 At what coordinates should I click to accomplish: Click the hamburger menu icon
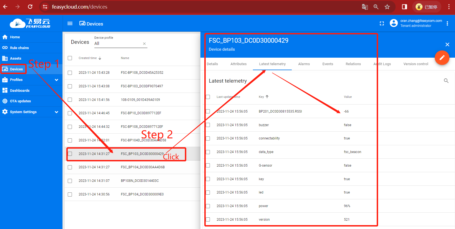click(70, 24)
